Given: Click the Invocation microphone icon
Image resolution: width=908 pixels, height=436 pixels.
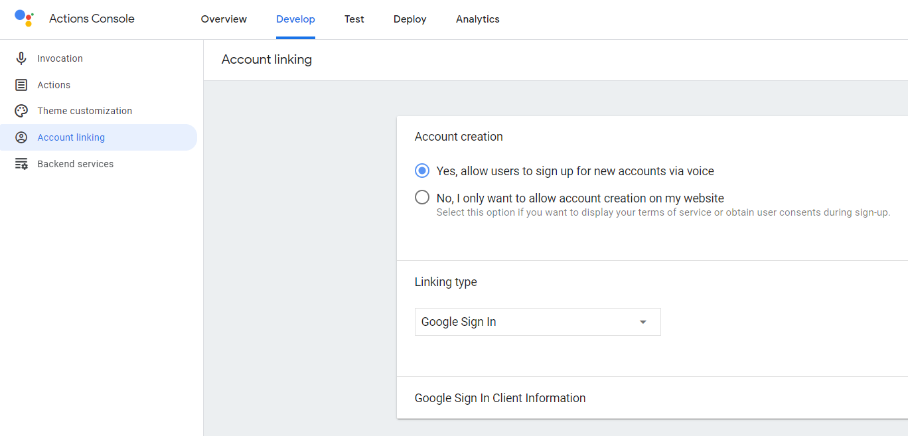Looking at the screenshot, I should [x=21, y=58].
